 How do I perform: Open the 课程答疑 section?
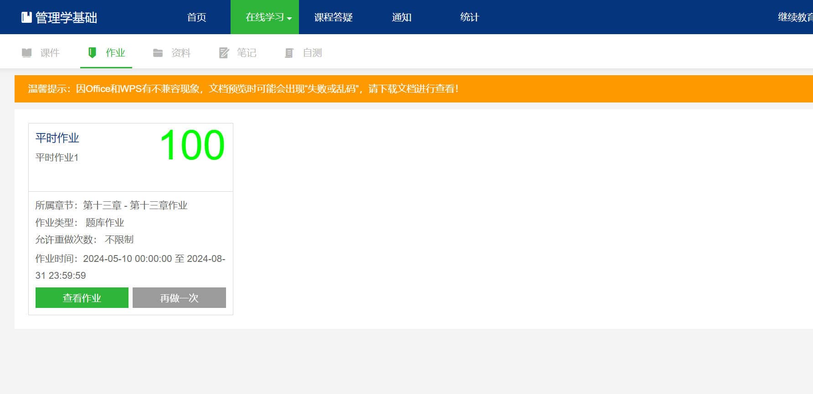pyautogui.click(x=333, y=17)
